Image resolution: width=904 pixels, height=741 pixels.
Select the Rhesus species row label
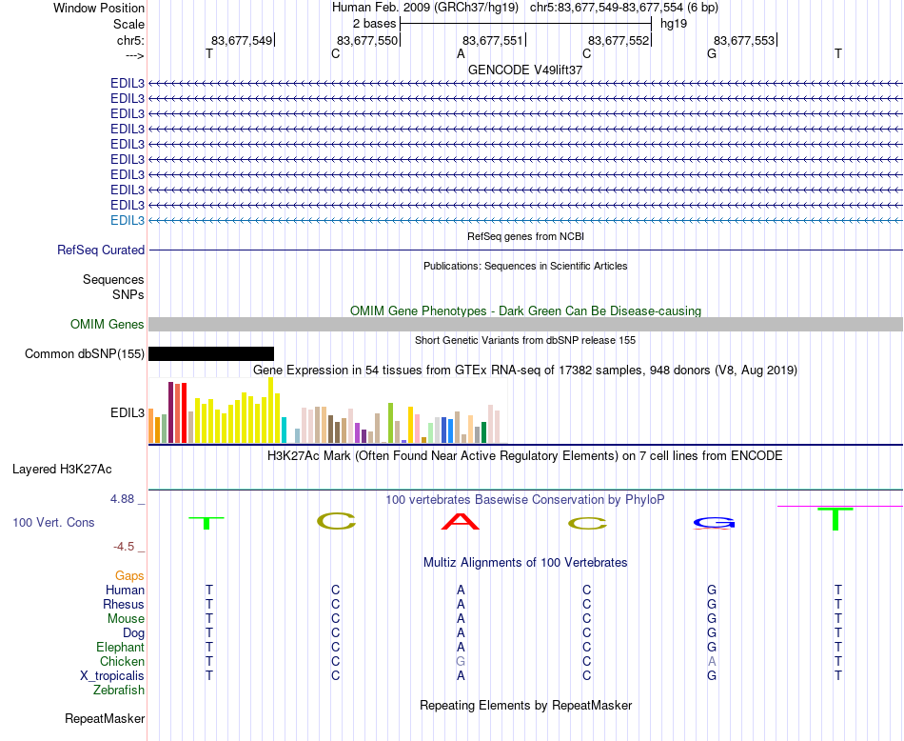tap(124, 604)
